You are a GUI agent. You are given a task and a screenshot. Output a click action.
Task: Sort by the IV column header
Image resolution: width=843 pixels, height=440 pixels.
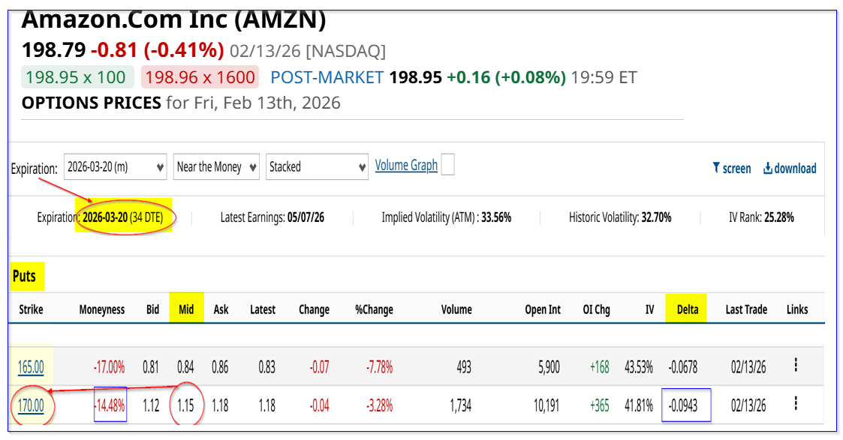pos(649,309)
